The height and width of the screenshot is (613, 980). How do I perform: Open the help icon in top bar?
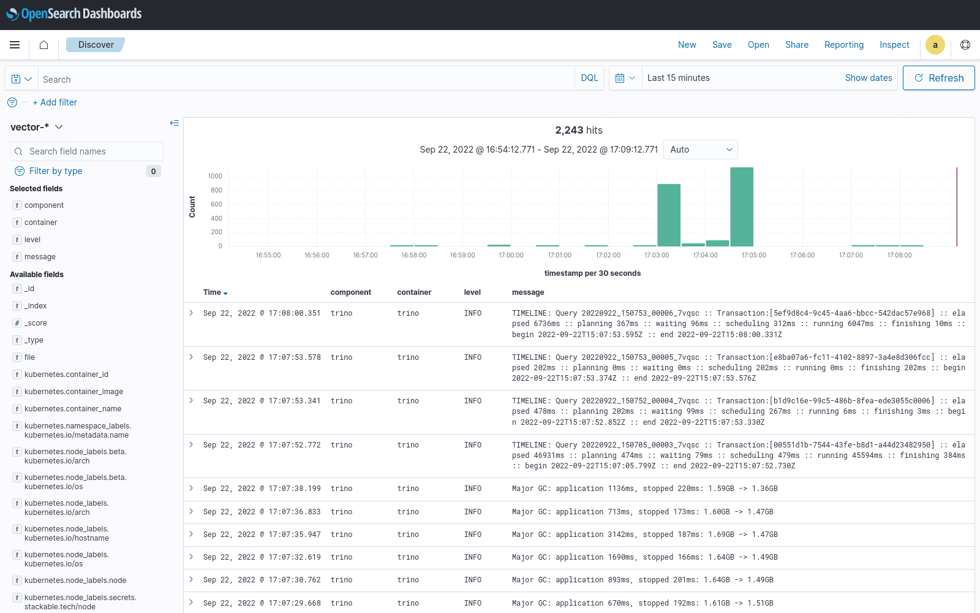click(x=965, y=45)
